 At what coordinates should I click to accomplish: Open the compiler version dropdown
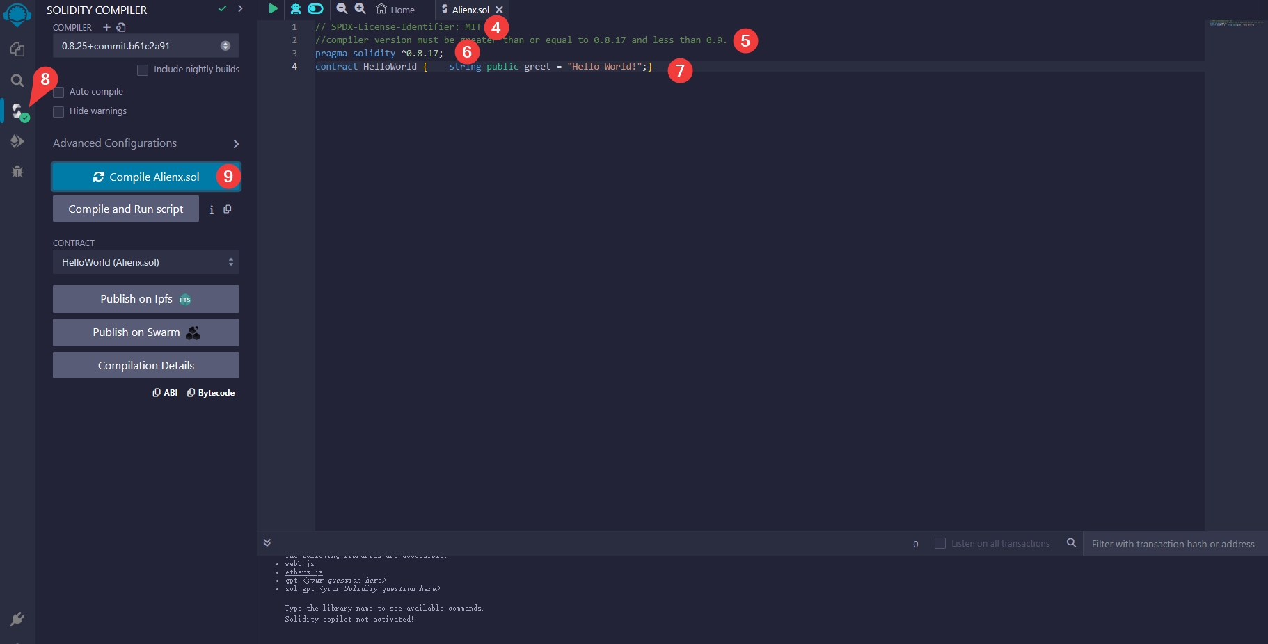coord(145,46)
